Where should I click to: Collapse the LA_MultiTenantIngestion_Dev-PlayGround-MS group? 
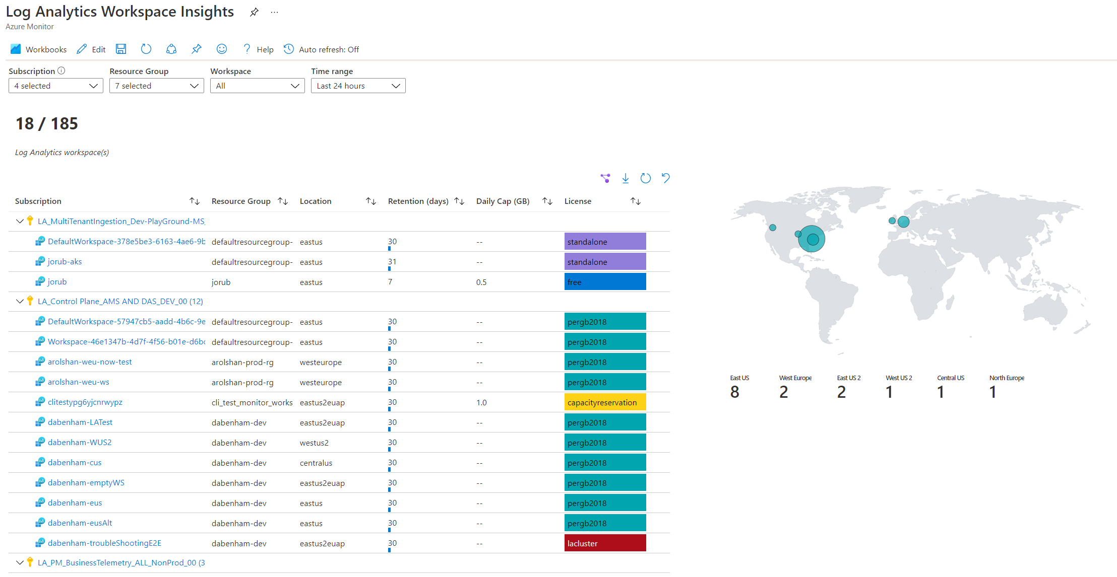pos(19,221)
